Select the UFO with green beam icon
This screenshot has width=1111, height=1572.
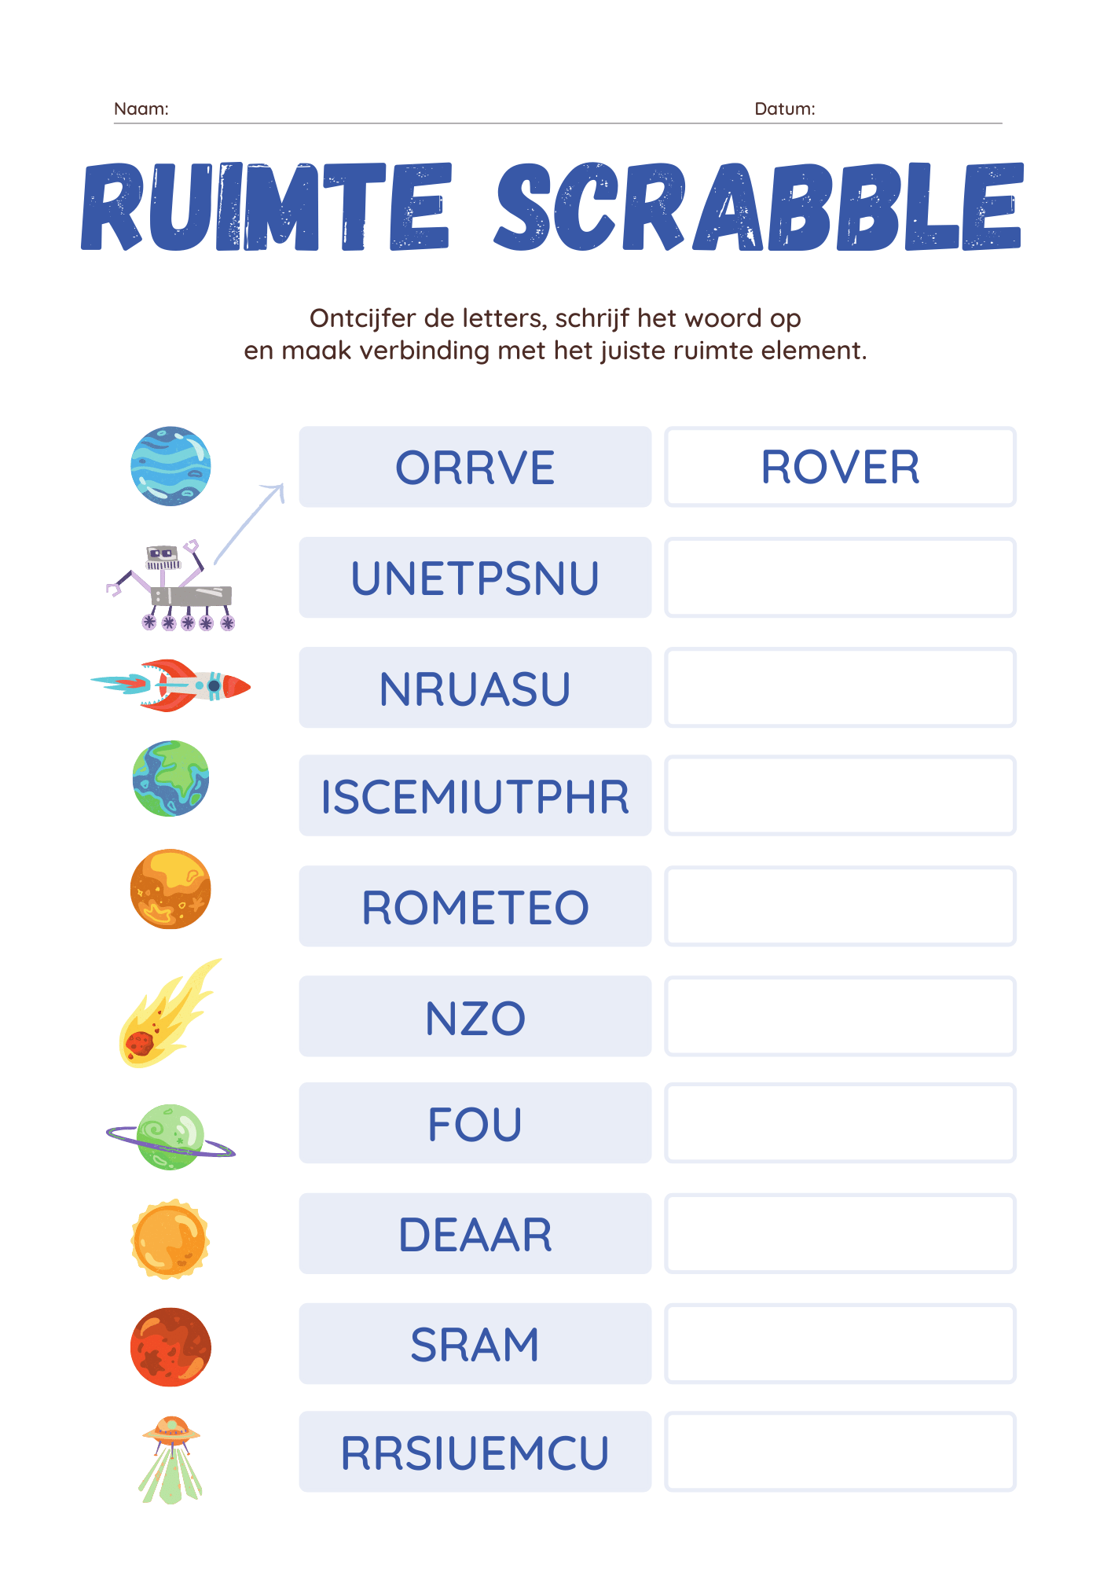coord(170,1460)
